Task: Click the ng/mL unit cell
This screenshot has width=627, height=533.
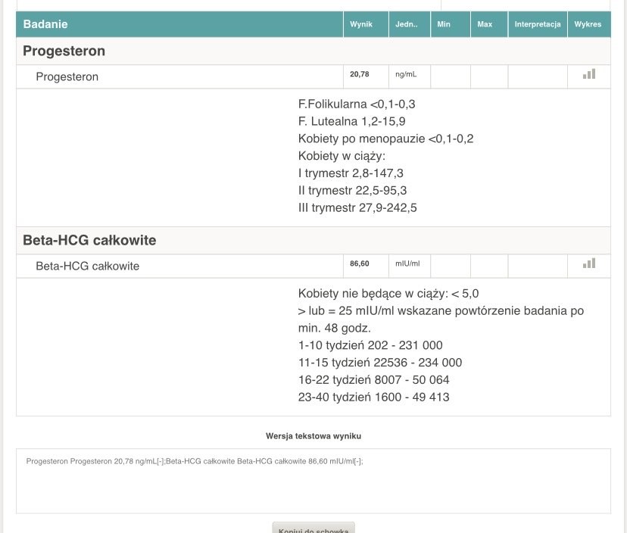Action: click(x=406, y=75)
